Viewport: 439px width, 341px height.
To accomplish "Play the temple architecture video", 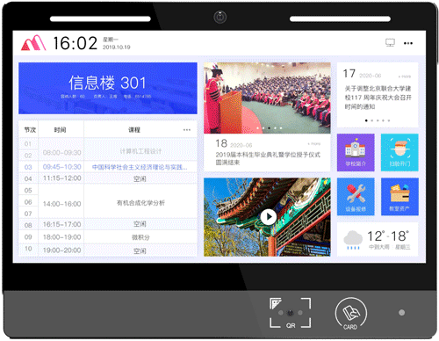I will coord(268,217).
